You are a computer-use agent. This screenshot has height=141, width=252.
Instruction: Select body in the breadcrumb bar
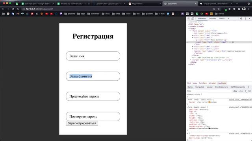click(195, 83)
